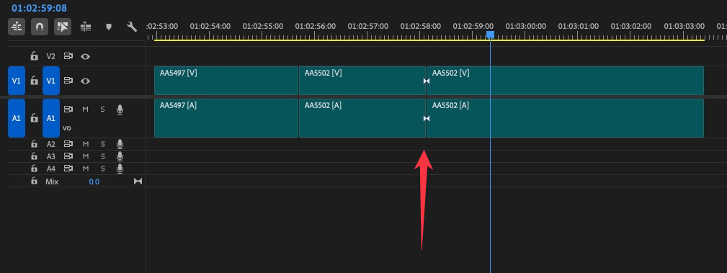This screenshot has height=273, width=727.
Task: Select the middle AA5502 [A] clip
Action: pos(362,118)
